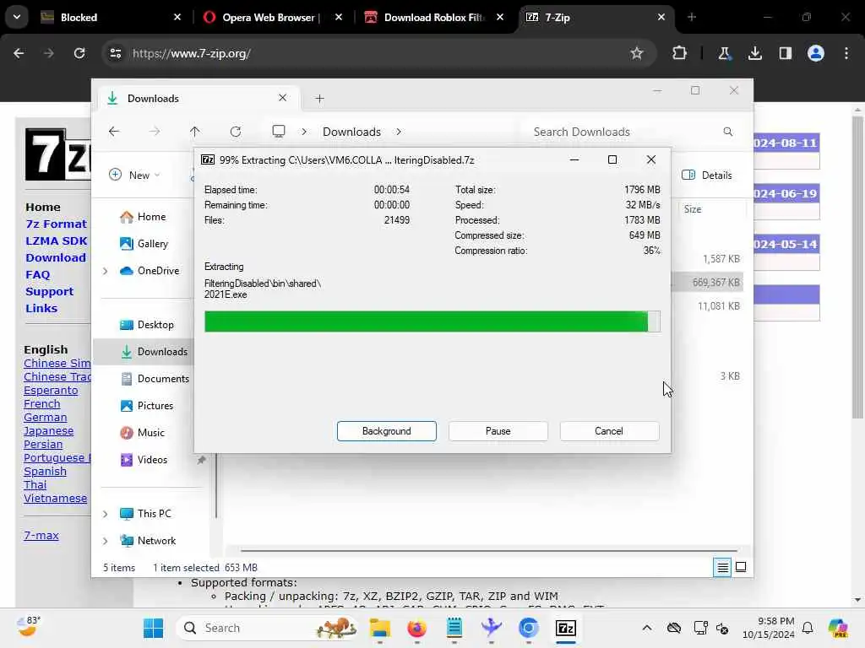Open Firefox from the taskbar
The height and width of the screenshot is (648, 865).
tap(417, 628)
